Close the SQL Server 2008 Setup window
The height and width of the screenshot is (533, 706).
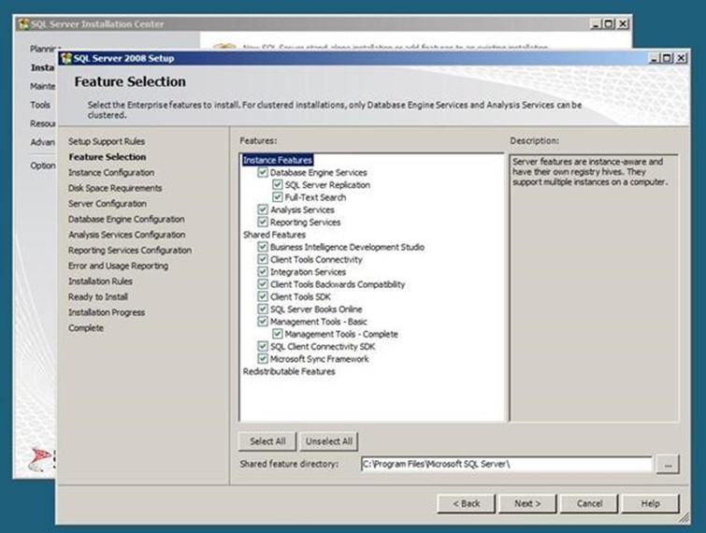tap(682, 58)
